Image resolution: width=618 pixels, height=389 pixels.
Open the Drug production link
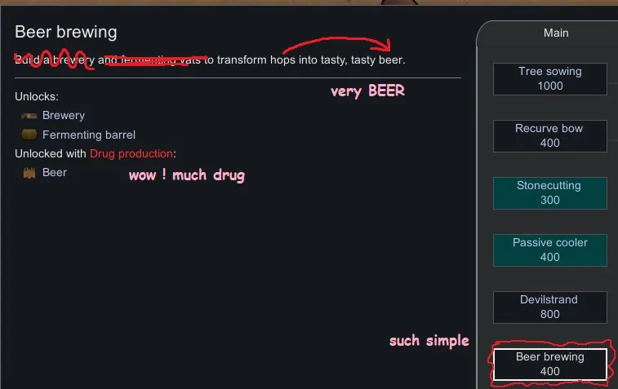[x=131, y=153]
